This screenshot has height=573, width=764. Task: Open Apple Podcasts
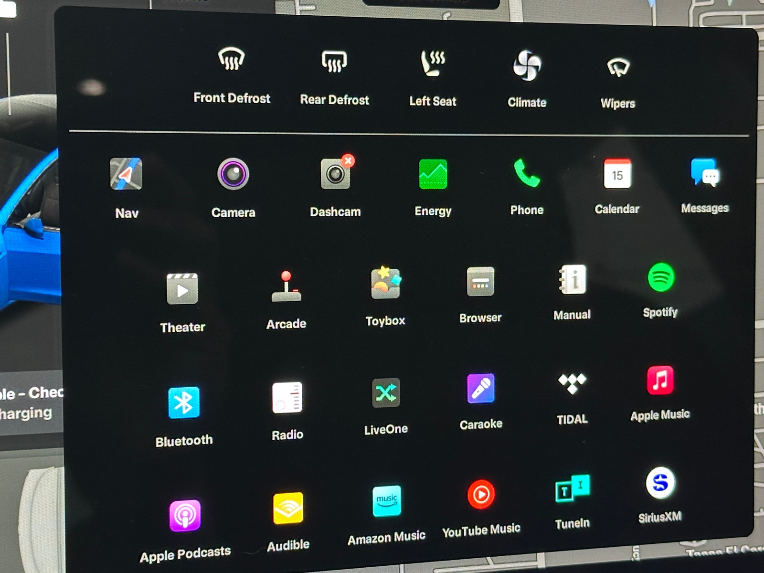click(185, 515)
